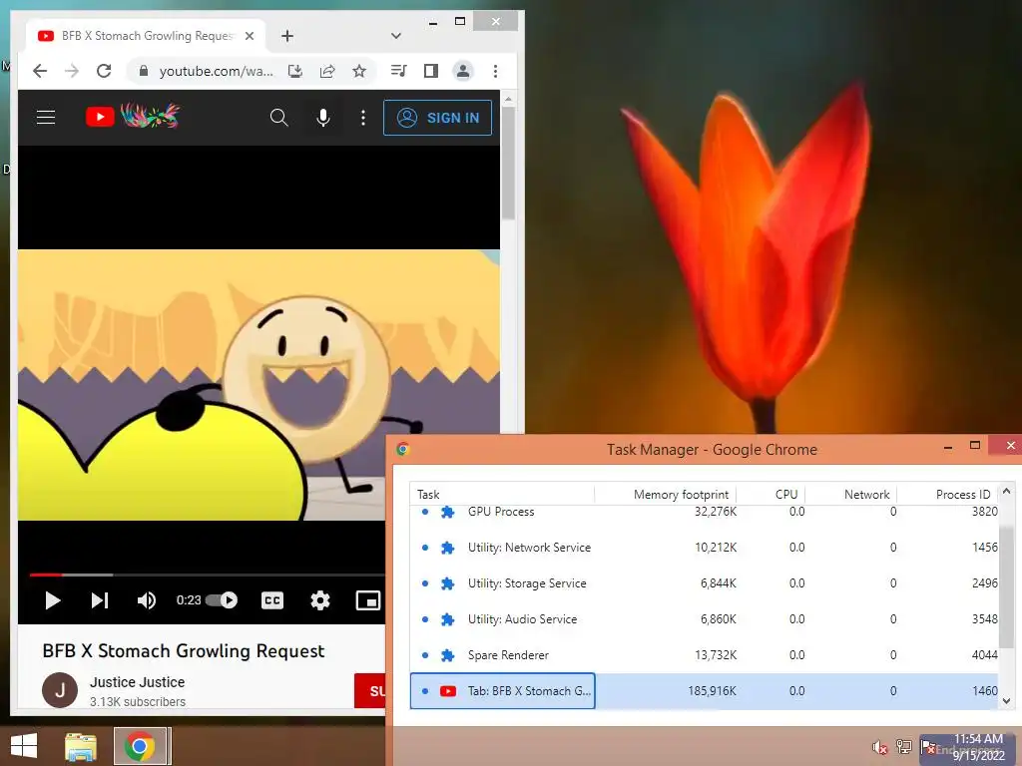The image size is (1022, 766).
Task: Select the Spare Renderer row
Action: coord(705,654)
